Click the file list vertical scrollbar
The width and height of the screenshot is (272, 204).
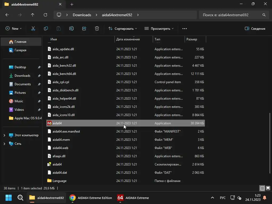click(270, 143)
